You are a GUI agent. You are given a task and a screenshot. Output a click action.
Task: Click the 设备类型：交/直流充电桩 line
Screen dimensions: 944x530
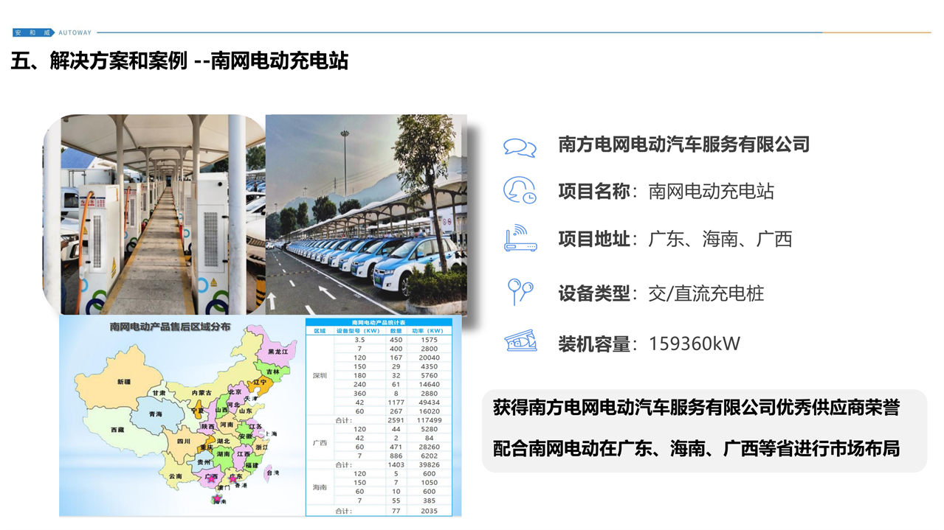pyautogui.click(x=661, y=293)
